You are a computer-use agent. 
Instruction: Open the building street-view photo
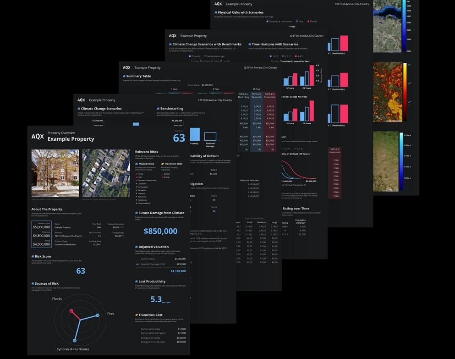(55, 173)
